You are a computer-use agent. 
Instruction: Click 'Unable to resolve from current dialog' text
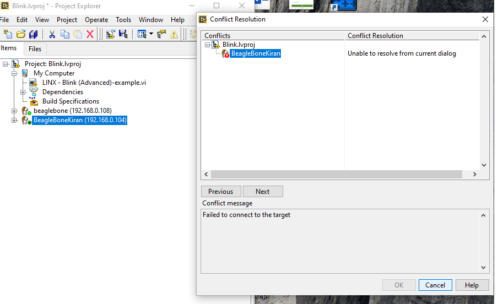[402, 53]
